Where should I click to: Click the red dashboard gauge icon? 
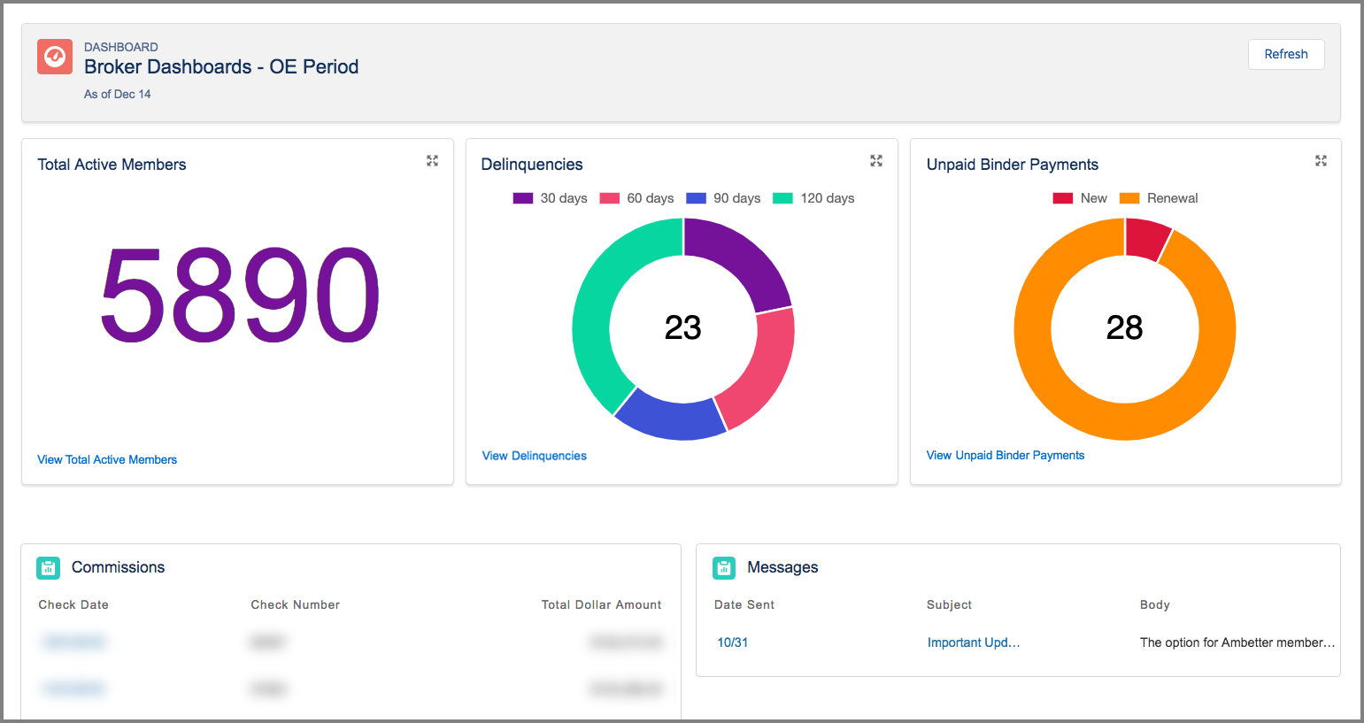tap(55, 57)
